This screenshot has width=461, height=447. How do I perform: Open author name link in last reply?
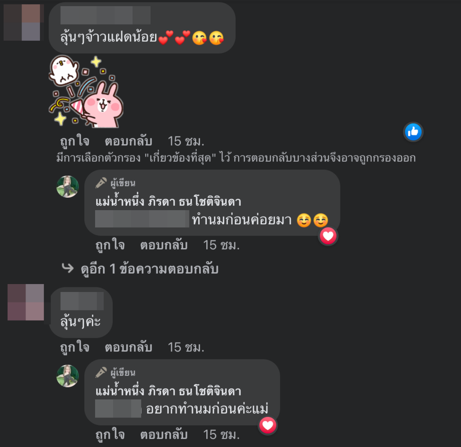(x=168, y=390)
